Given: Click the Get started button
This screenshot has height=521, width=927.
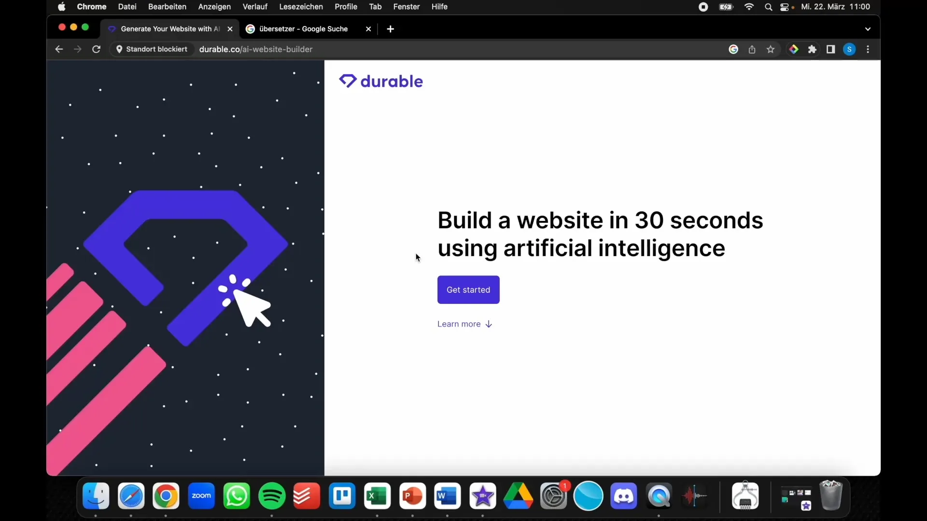Looking at the screenshot, I should click(468, 289).
